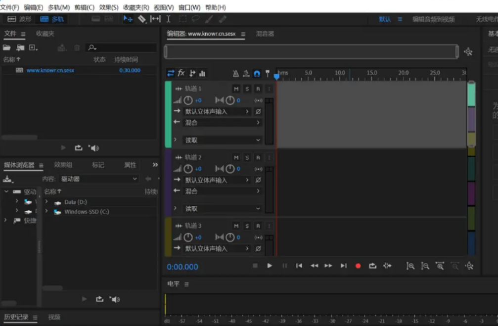
Task: Click the 默认 workspace button at top right
Action: [385, 19]
